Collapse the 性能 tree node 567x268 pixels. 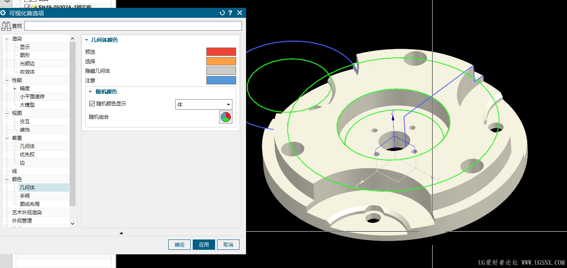click(x=7, y=80)
